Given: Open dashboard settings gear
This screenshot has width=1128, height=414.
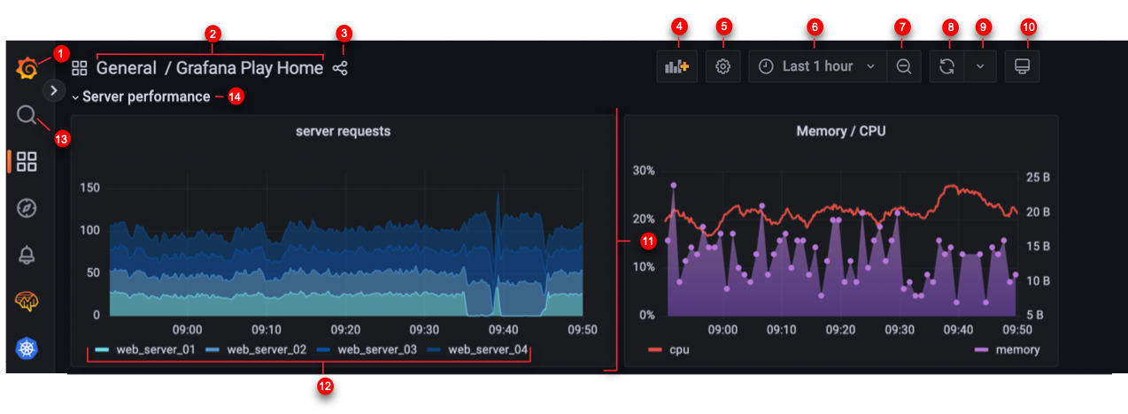Looking at the screenshot, I should (723, 66).
